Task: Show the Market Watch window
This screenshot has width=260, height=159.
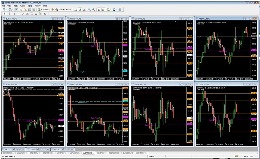Action: tap(17, 10)
